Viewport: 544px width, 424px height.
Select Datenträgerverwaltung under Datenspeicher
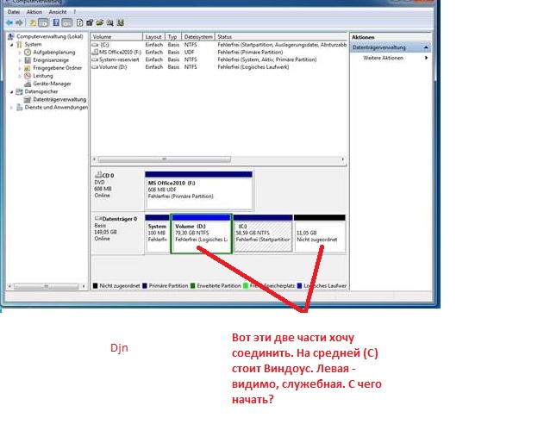click(59, 99)
